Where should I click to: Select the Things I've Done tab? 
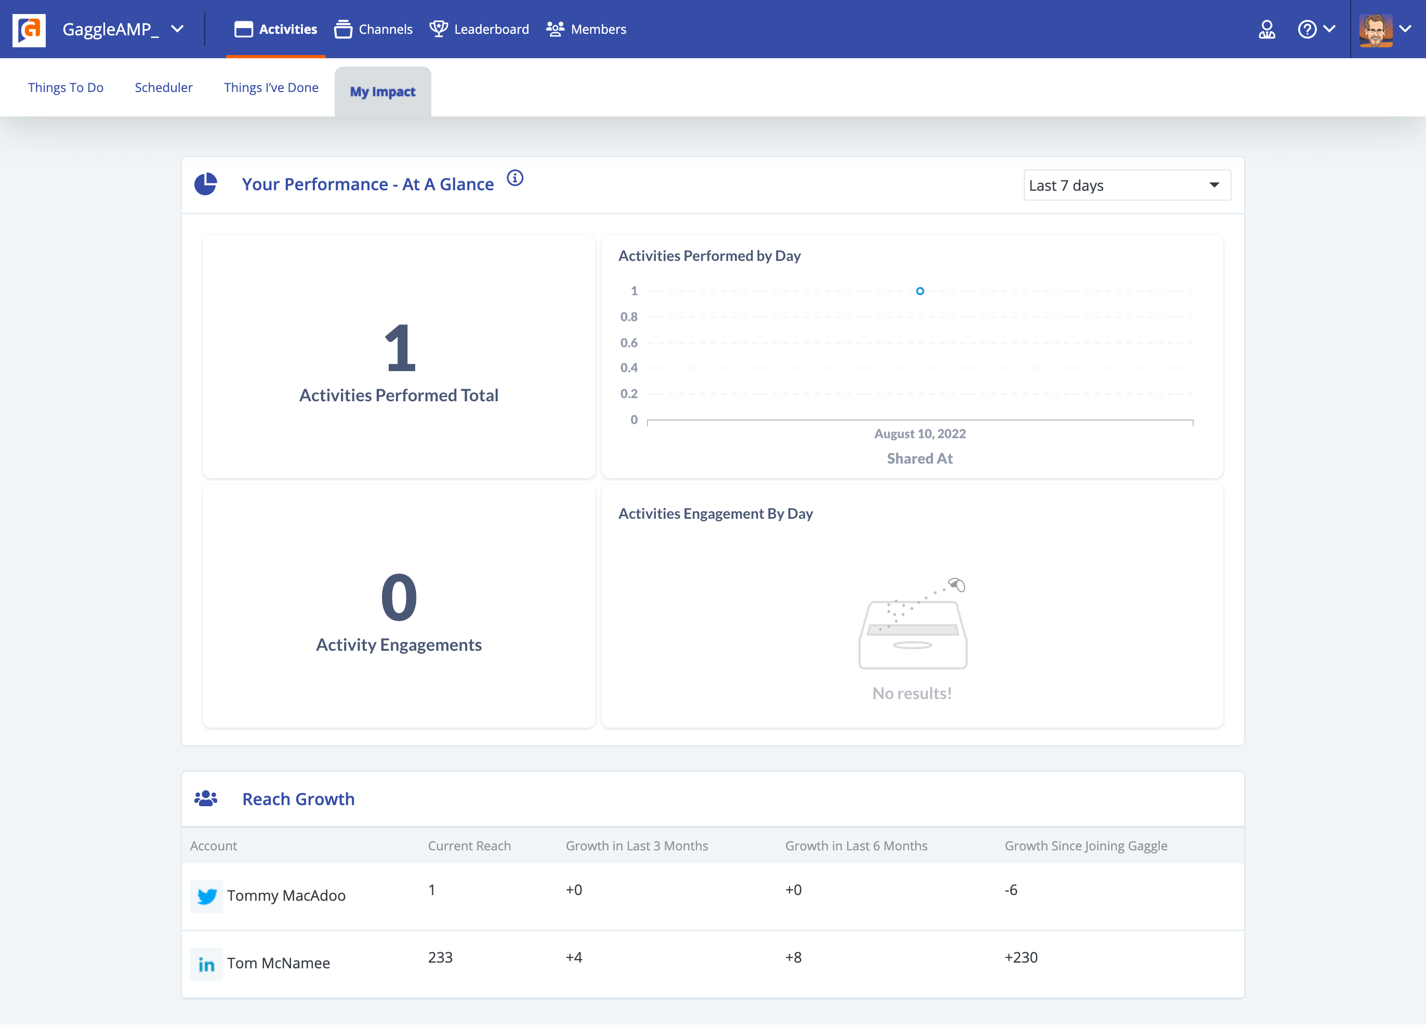pos(271,87)
